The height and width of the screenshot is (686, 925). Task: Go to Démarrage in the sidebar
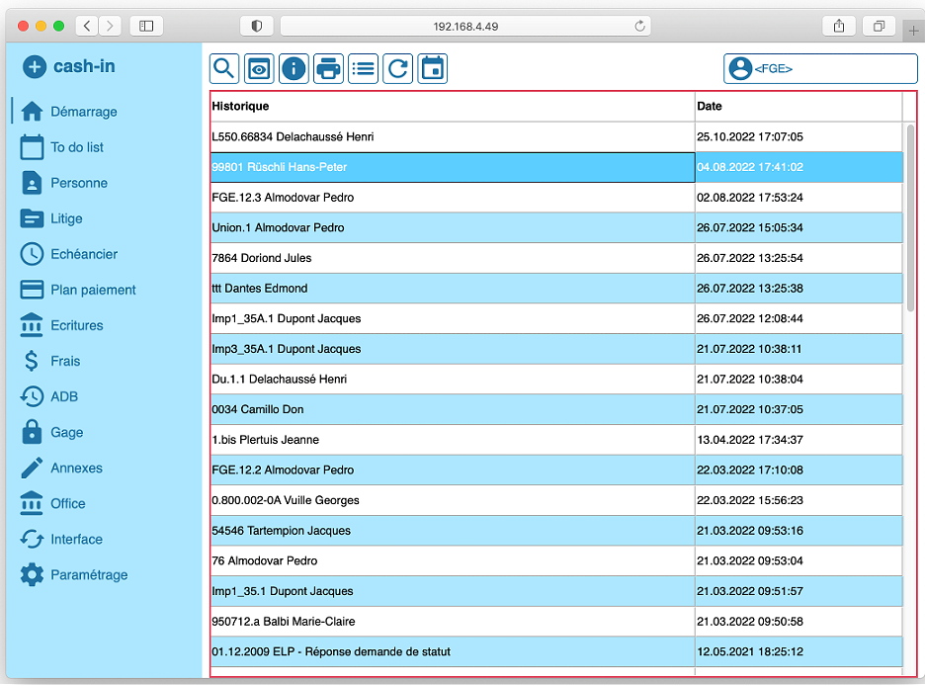click(83, 112)
